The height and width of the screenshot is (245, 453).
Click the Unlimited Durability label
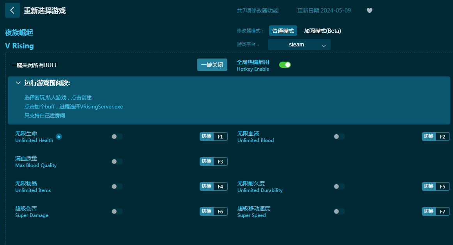click(x=260, y=190)
